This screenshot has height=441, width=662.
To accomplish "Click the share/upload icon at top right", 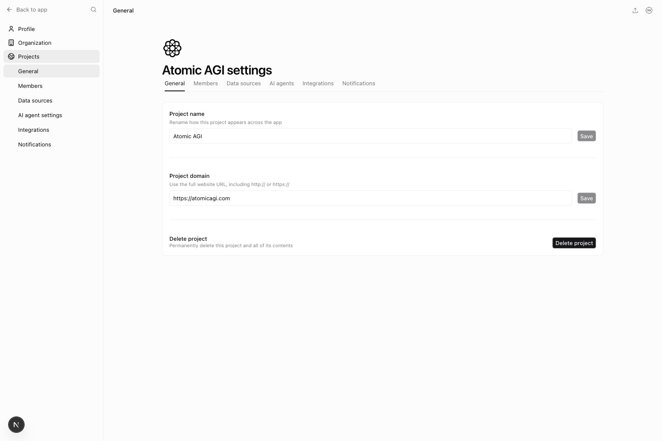I will [x=635, y=10].
